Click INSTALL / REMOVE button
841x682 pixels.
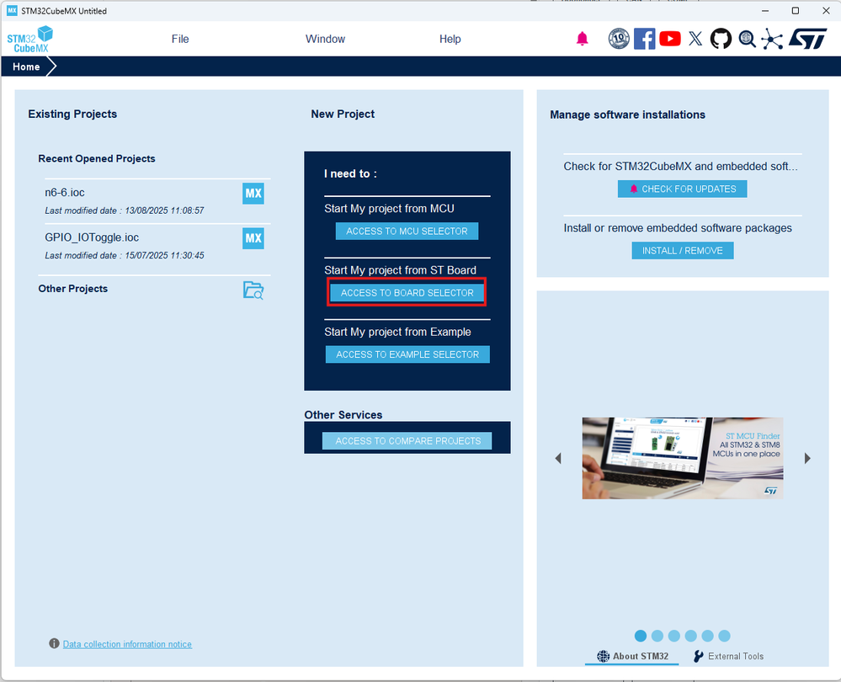[x=683, y=251]
